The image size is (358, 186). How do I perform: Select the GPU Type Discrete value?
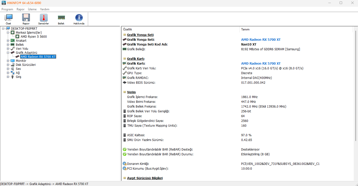[247, 73]
